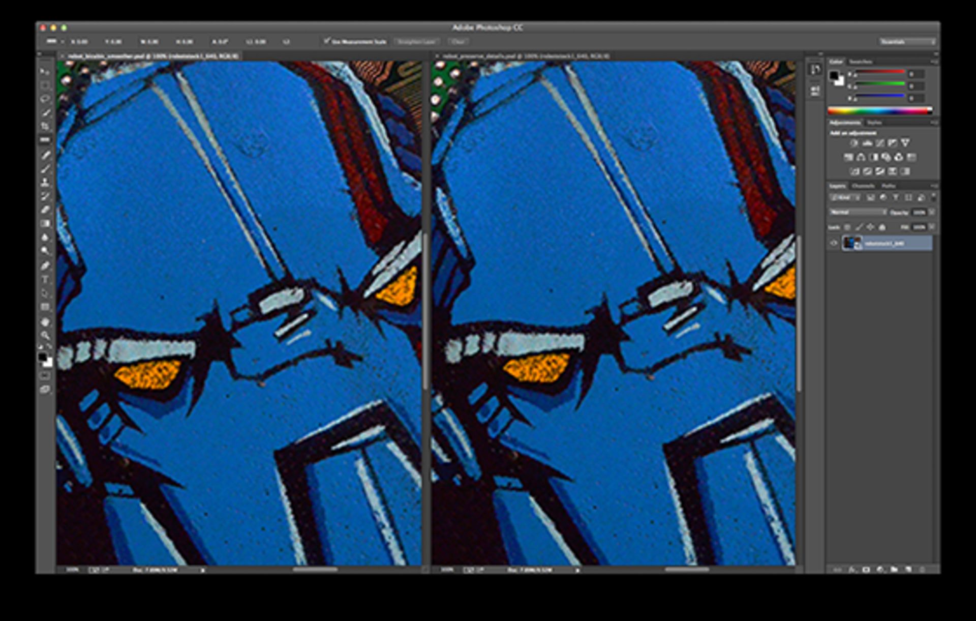Screen dimensions: 976x621
Task: Select the Lasso tool
Action: click(45, 99)
